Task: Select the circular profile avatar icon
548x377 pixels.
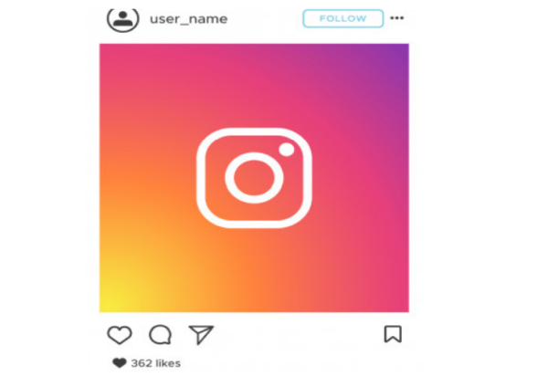Action: (x=123, y=19)
